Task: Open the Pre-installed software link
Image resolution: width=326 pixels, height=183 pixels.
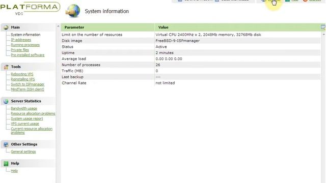Action: coord(28,55)
